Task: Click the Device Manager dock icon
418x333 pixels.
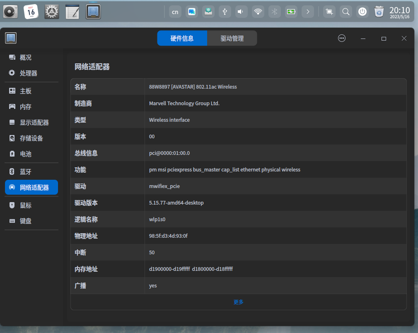Action: (93, 12)
